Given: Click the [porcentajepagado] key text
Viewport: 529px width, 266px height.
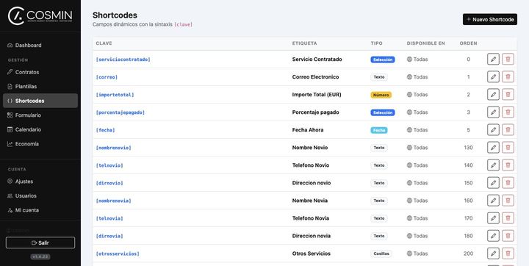Looking at the screenshot, I should click(120, 112).
